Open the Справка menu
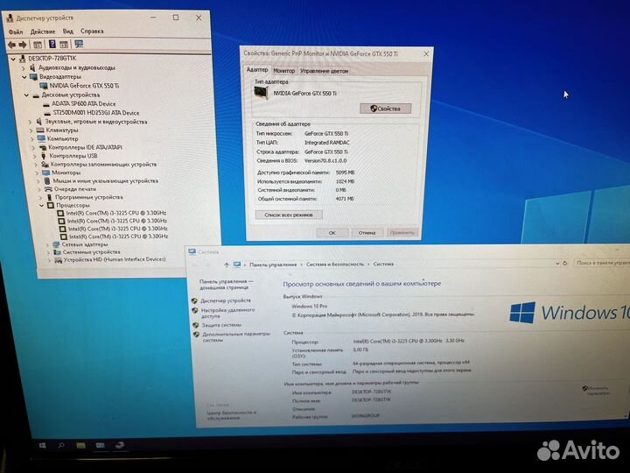This screenshot has height=473, width=630. (x=92, y=31)
